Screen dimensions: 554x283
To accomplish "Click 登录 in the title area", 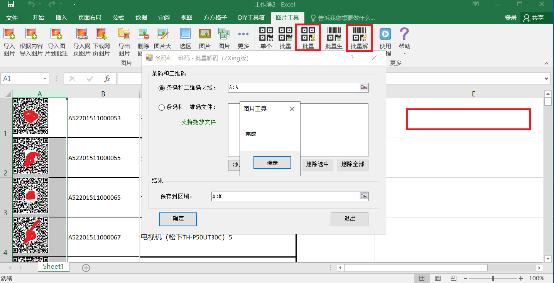I will [x=510, y=18].
